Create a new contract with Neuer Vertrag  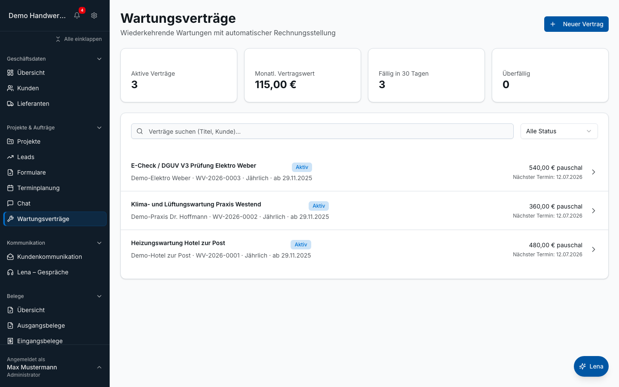[576, 24]
